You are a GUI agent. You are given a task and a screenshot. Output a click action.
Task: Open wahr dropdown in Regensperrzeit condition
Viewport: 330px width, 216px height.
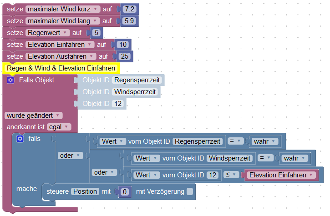click(265, 141)
